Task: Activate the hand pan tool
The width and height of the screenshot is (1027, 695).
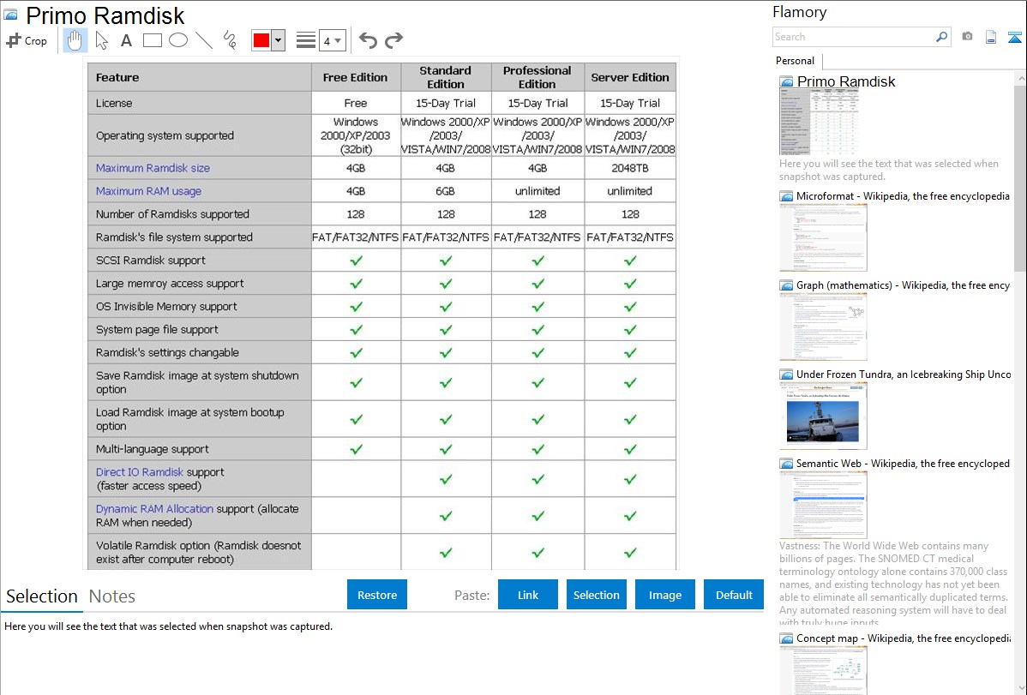Action: coord(75,40)
